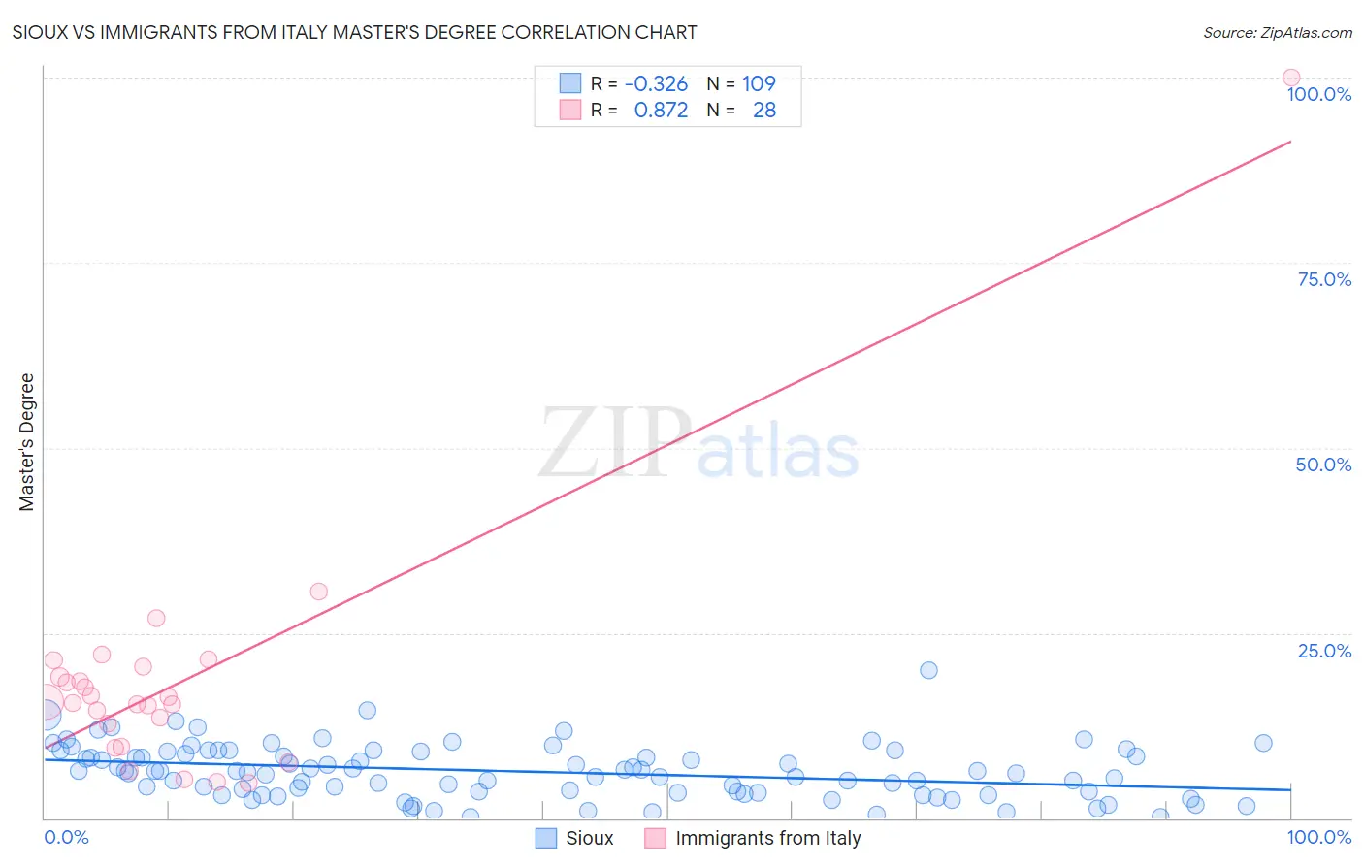Screen dimensions: 1364x865
Task: Click the 0.0% x-axis label
Action: pos(67,837)
